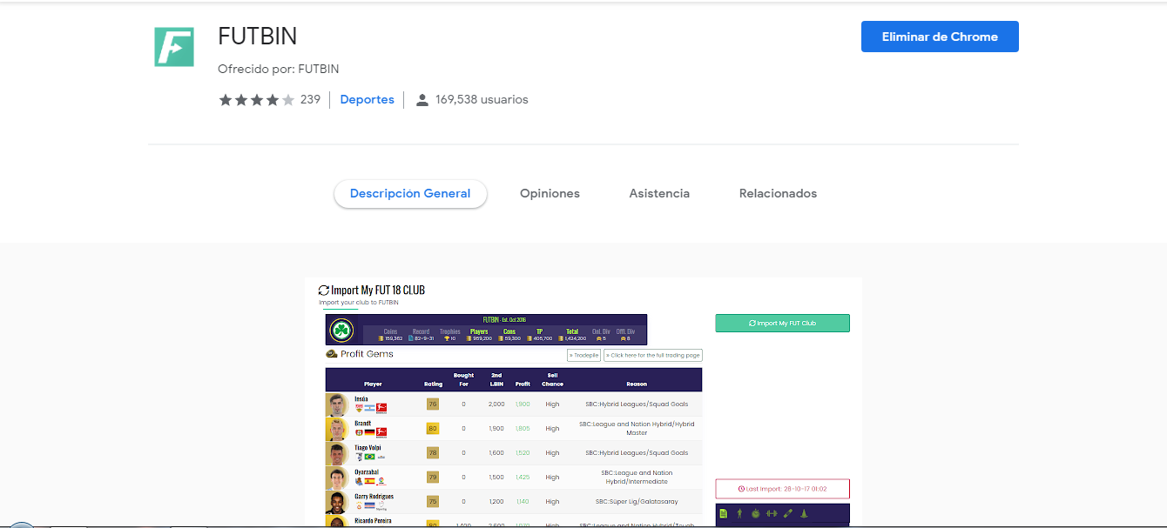The height and width of the screenshot is (528, 1167).
Task: Click Brandt's player portrait
Action: (x=337, y=429)
